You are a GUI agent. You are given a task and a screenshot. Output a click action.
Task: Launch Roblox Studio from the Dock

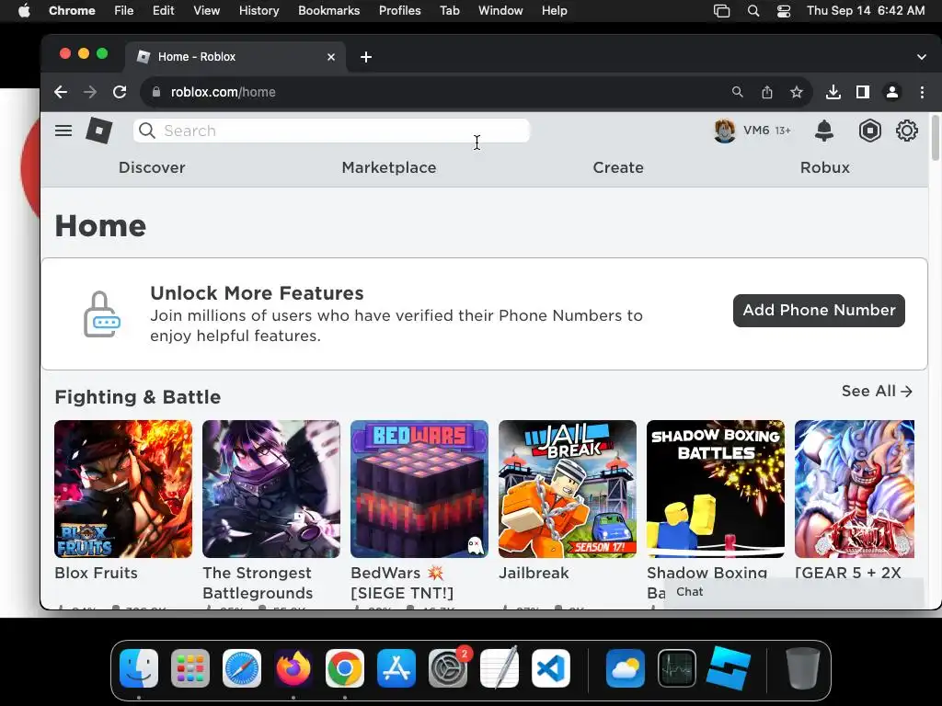point(729,668)
